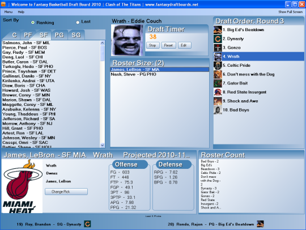Click the 10. Bad Boys draft order entry
The width and height of the screenshot is (306, 230).
pyautogui.click(x=259, y=110)
